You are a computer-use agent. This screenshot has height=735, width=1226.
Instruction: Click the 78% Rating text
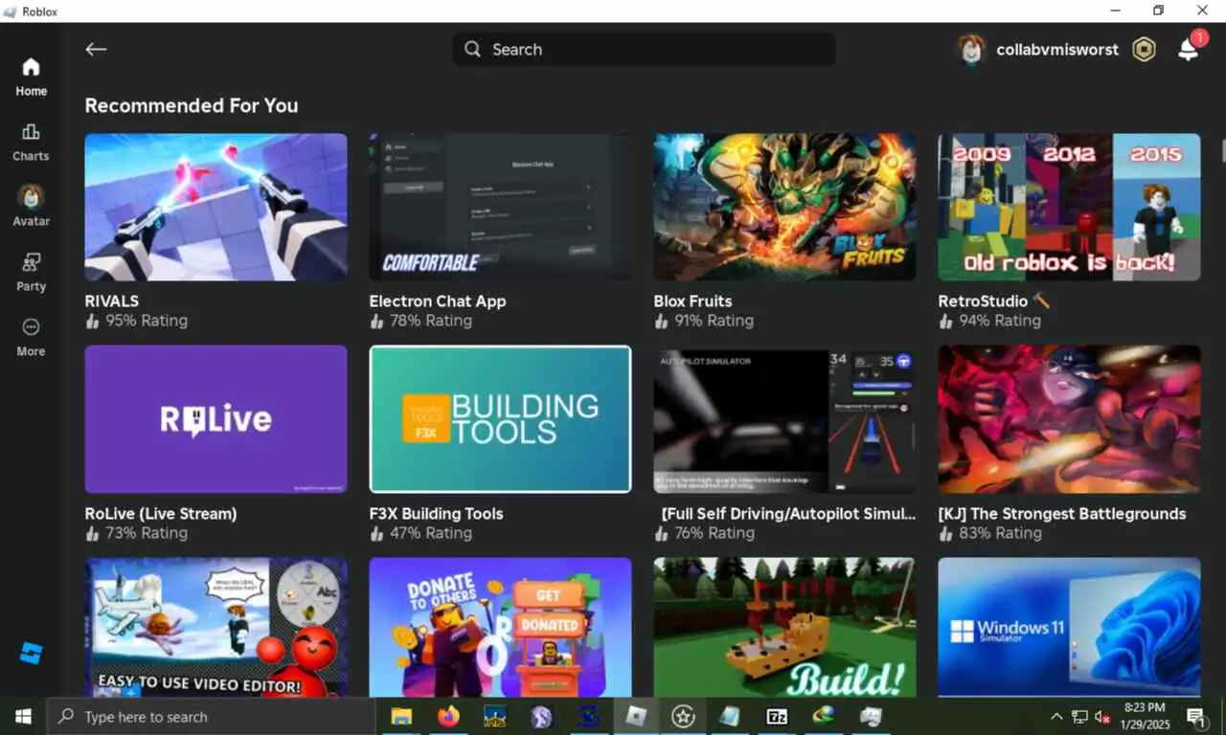tap(431, 321)
